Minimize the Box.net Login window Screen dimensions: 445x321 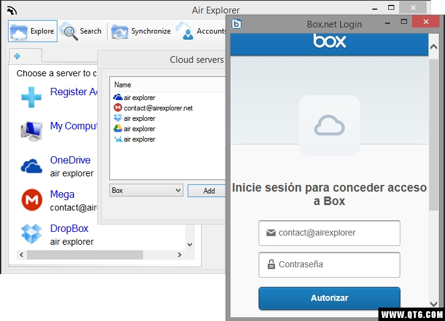coord(388,23)
